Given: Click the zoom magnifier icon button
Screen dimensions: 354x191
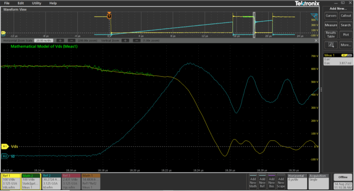Looking at the screenshot, I should pos(331,45).
